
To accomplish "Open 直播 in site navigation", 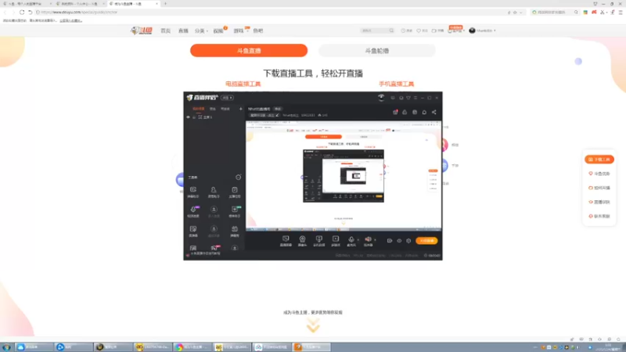I will 183,31.
